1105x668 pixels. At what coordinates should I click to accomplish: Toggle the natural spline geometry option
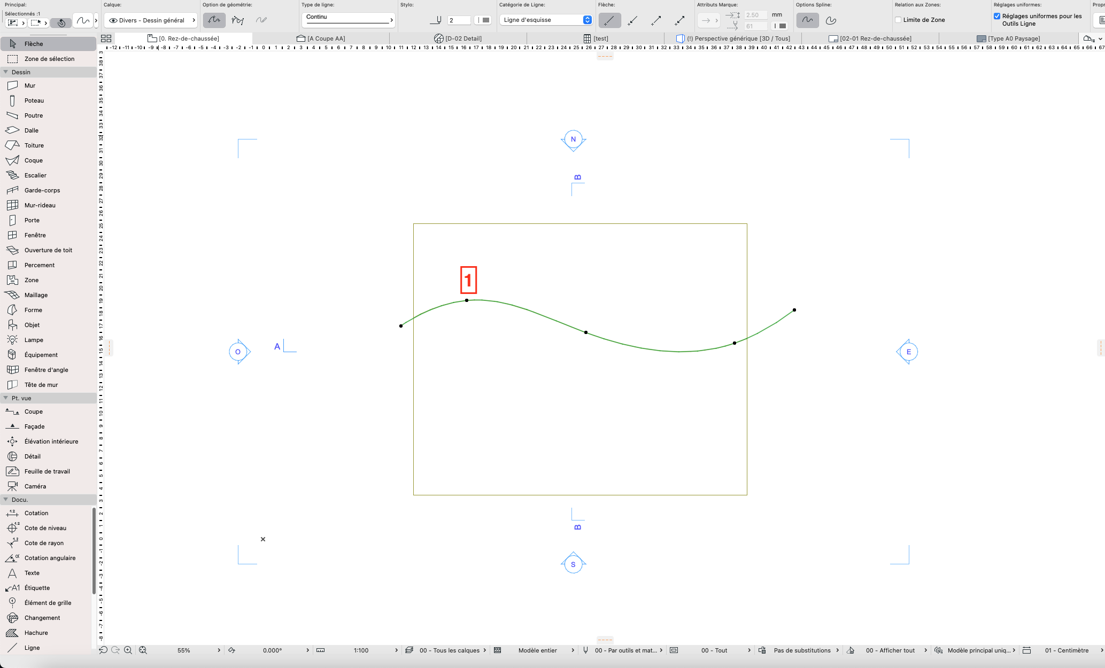point(214,20)
